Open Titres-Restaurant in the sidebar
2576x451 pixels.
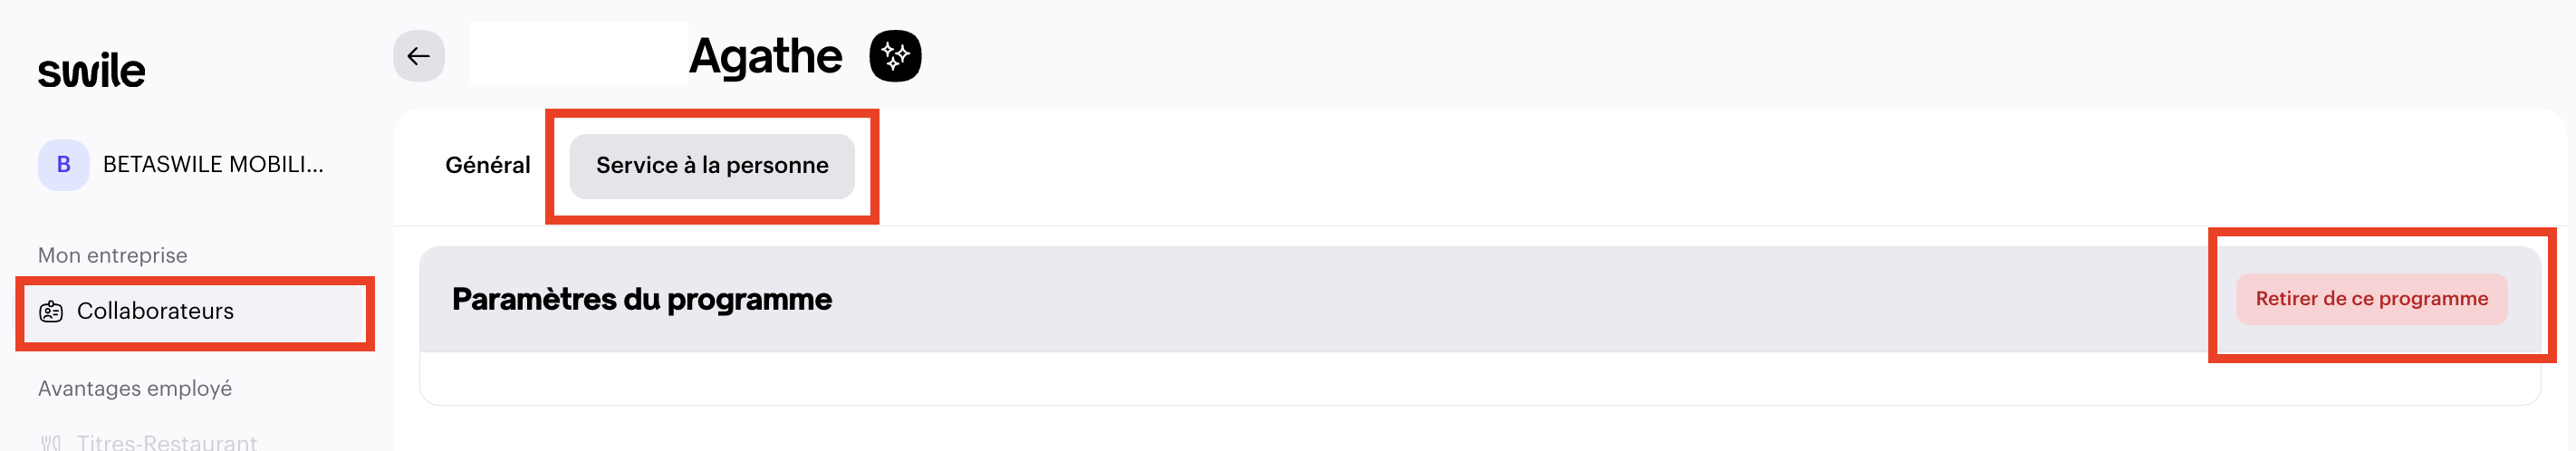166,443
